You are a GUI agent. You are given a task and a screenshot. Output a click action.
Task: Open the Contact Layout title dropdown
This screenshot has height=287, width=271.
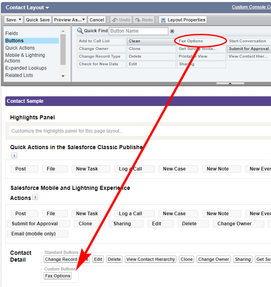(48, 8)
